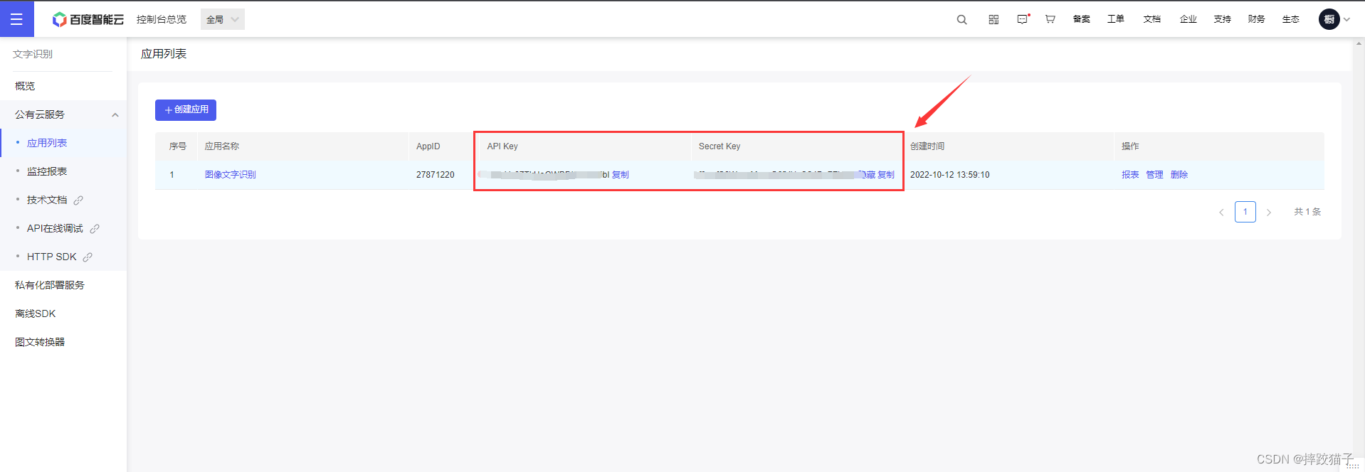Open the 备案 menu
Image resolution: width=1365 pixels, height=472 pixels.
1082,19
